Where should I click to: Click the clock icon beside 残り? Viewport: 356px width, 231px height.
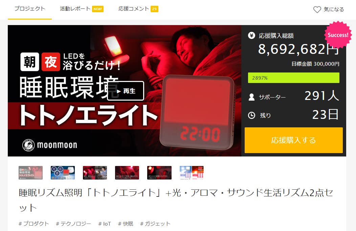[x=251, y=115]
